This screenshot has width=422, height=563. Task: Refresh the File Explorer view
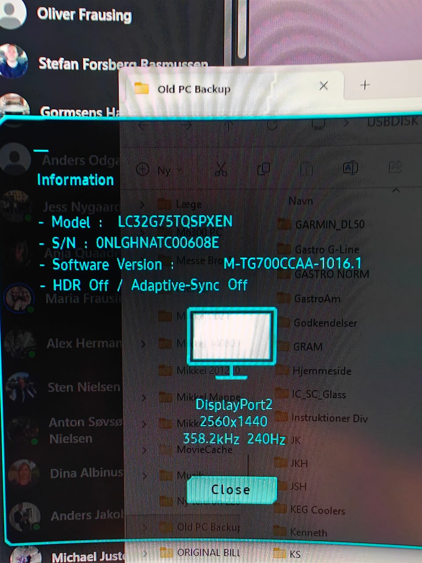click(x=272, y=125)
